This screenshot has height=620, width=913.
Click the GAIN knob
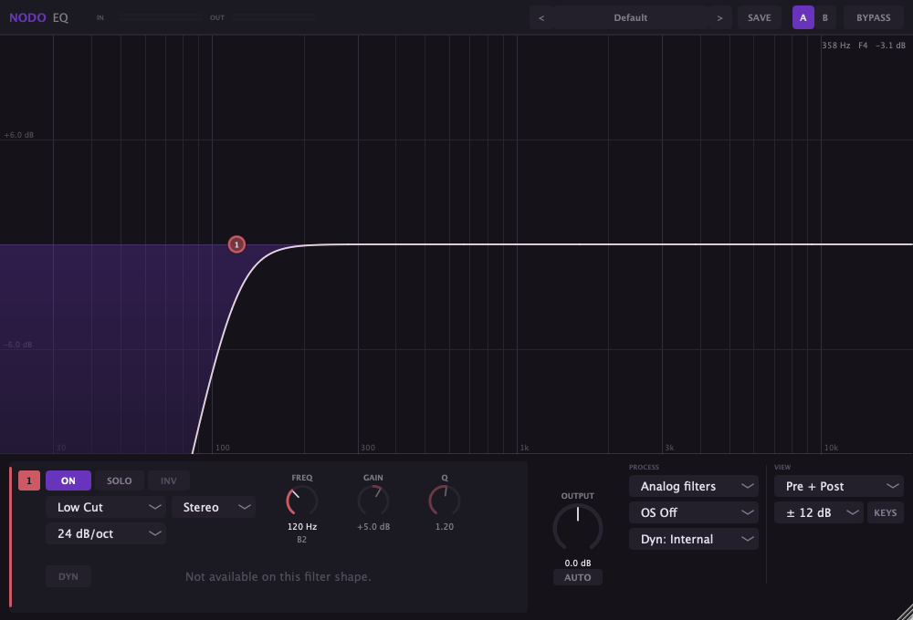[373, 501]
